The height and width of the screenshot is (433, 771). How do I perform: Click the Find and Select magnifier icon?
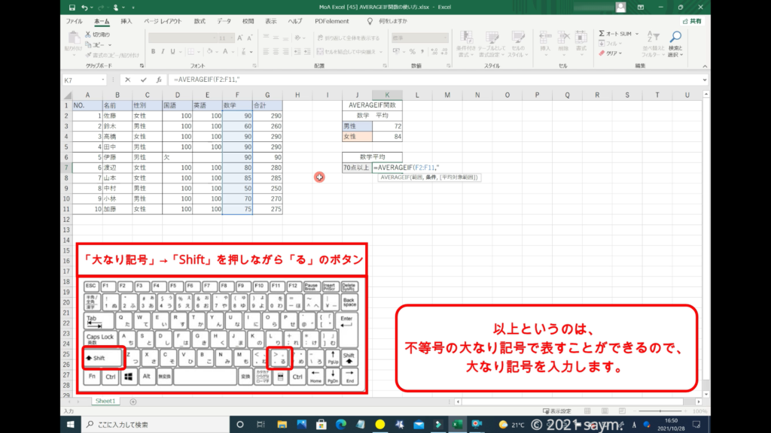[x=675, y=37]
